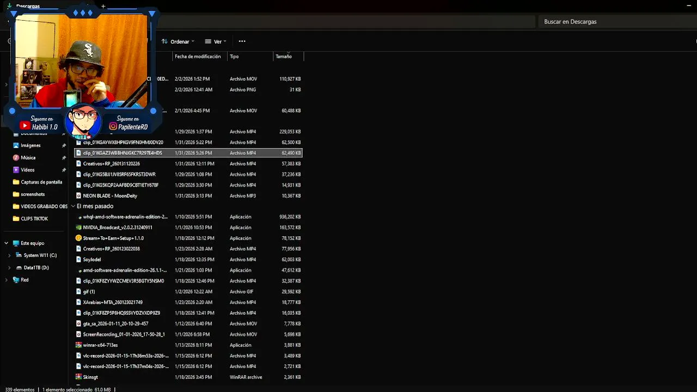Viewport: 697px width, 392px height.
Task: Click the Archivo GIF type cell
Action: click(242, 292)
